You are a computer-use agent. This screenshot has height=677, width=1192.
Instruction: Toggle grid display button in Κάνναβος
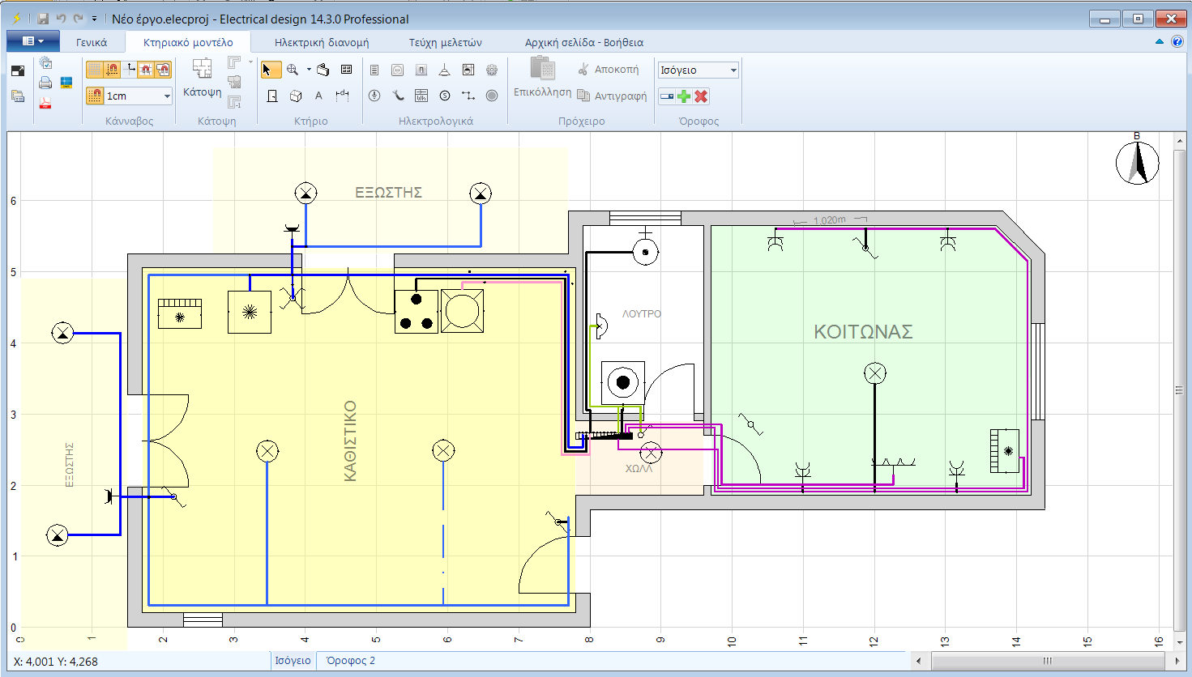pyautogui.click(x=95, y=70)
